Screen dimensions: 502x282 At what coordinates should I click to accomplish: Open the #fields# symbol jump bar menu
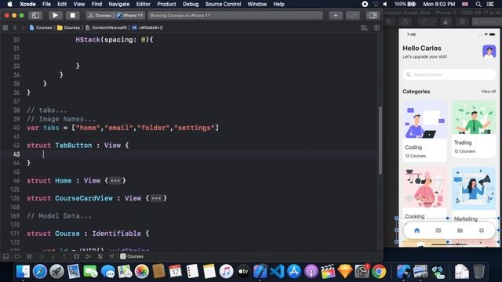(147, 28)
